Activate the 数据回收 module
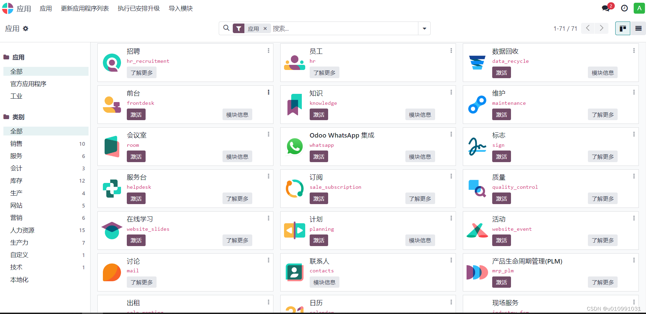This screenshot has height=314, width=646. (x=501, y=72)
